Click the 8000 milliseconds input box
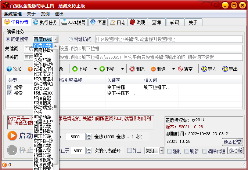The height and width of the screenshot is (170, 248). [75, 137]
